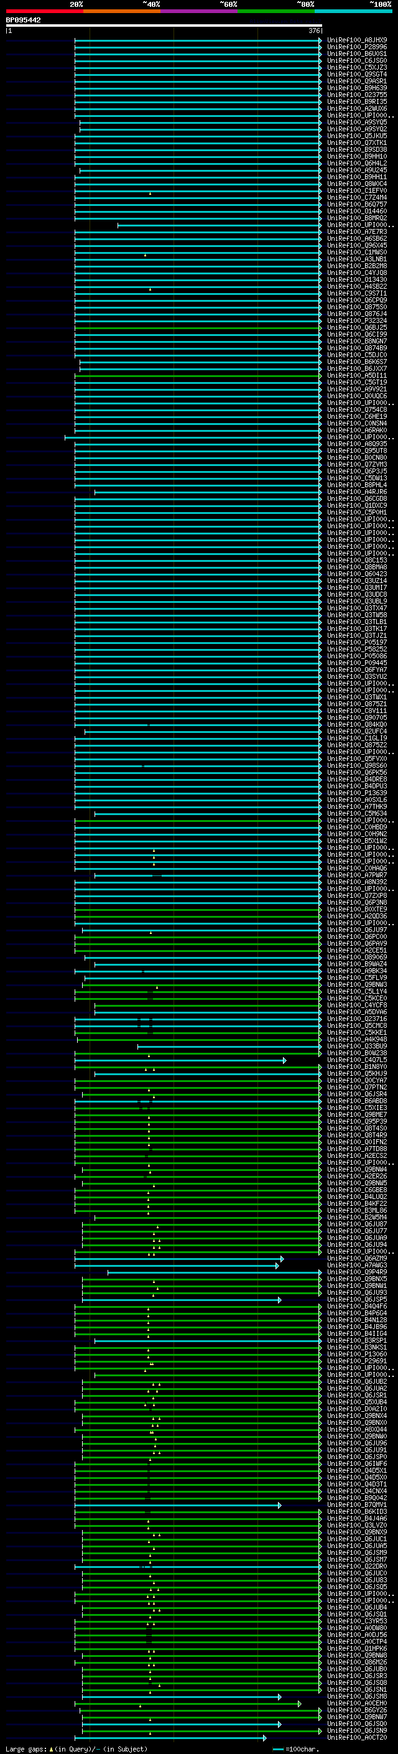Open hit UniRef100_C6JSG0

357,60
